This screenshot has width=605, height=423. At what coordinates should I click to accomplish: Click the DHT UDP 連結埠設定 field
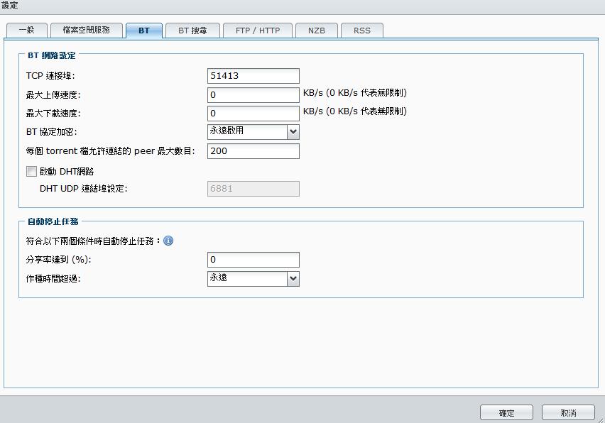coord(254,189)
